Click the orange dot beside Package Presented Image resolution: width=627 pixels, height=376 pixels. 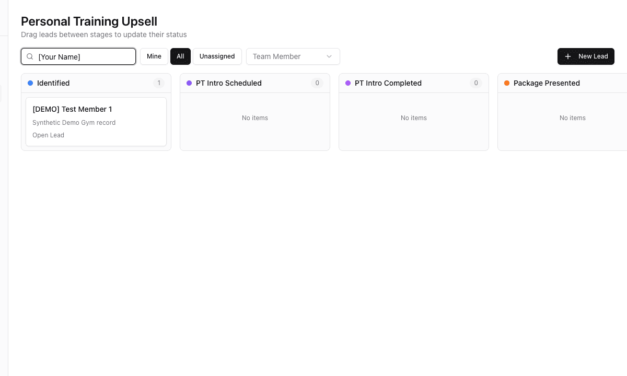click(507, 83)
